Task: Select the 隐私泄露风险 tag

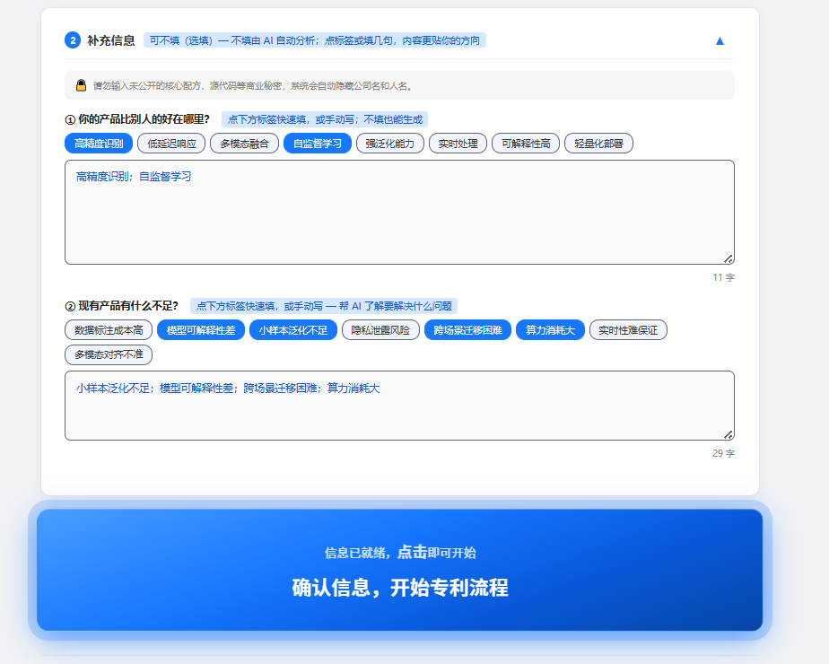Action: coord(380,330)
